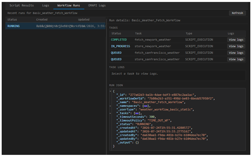Click the store_newyork_weather task name
This screenshot has width=252, height=156.
(153, 46)
